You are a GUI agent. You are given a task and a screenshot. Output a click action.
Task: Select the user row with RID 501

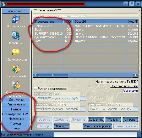(x=86, y=41)
